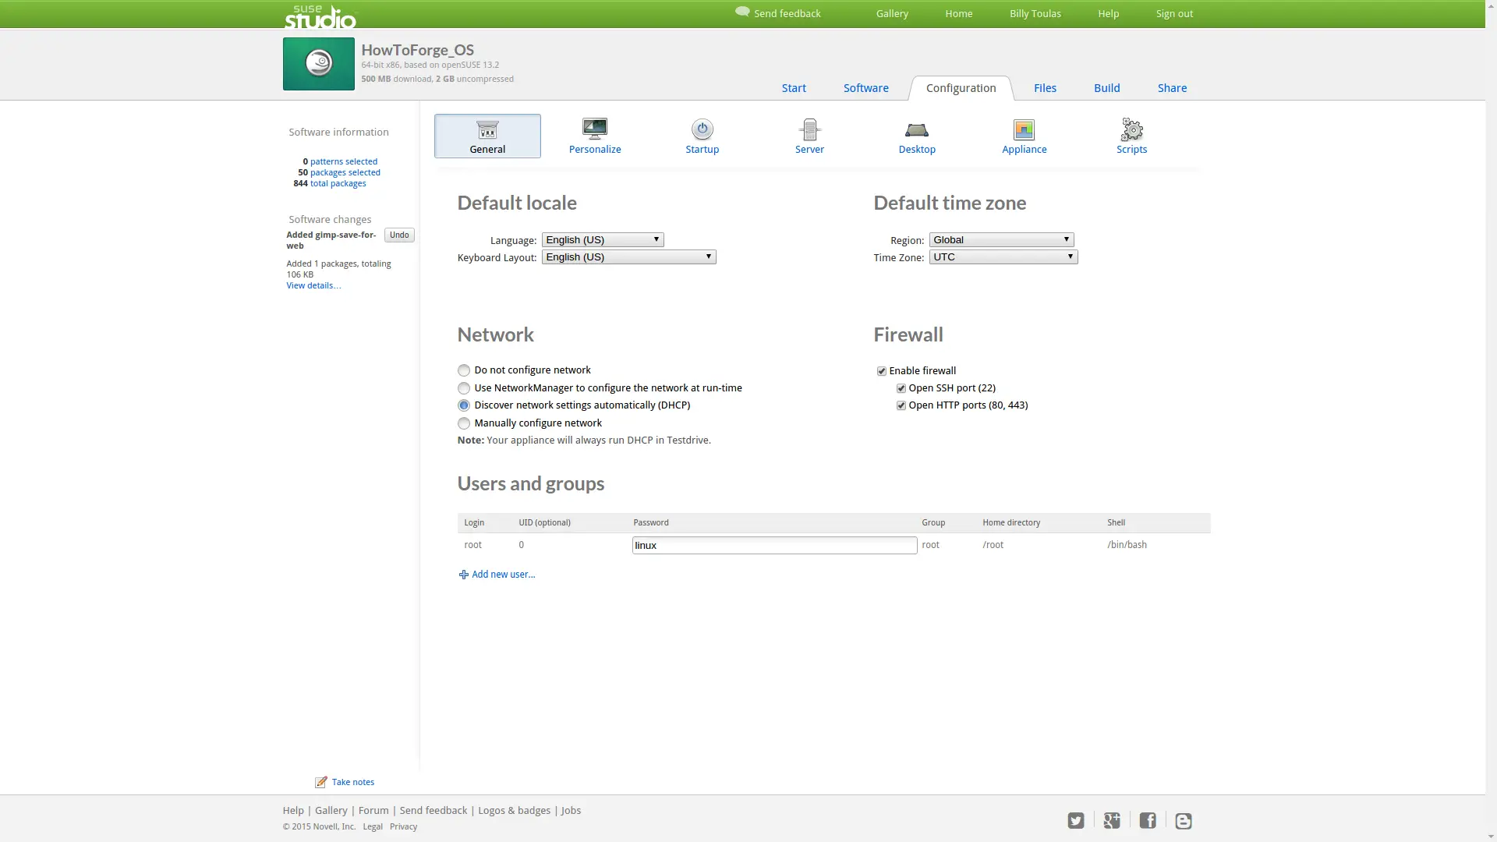Open Billy Toulas account link
Image resolution: width=1497 pixels, height=842 pixels.
(1035, 13)
